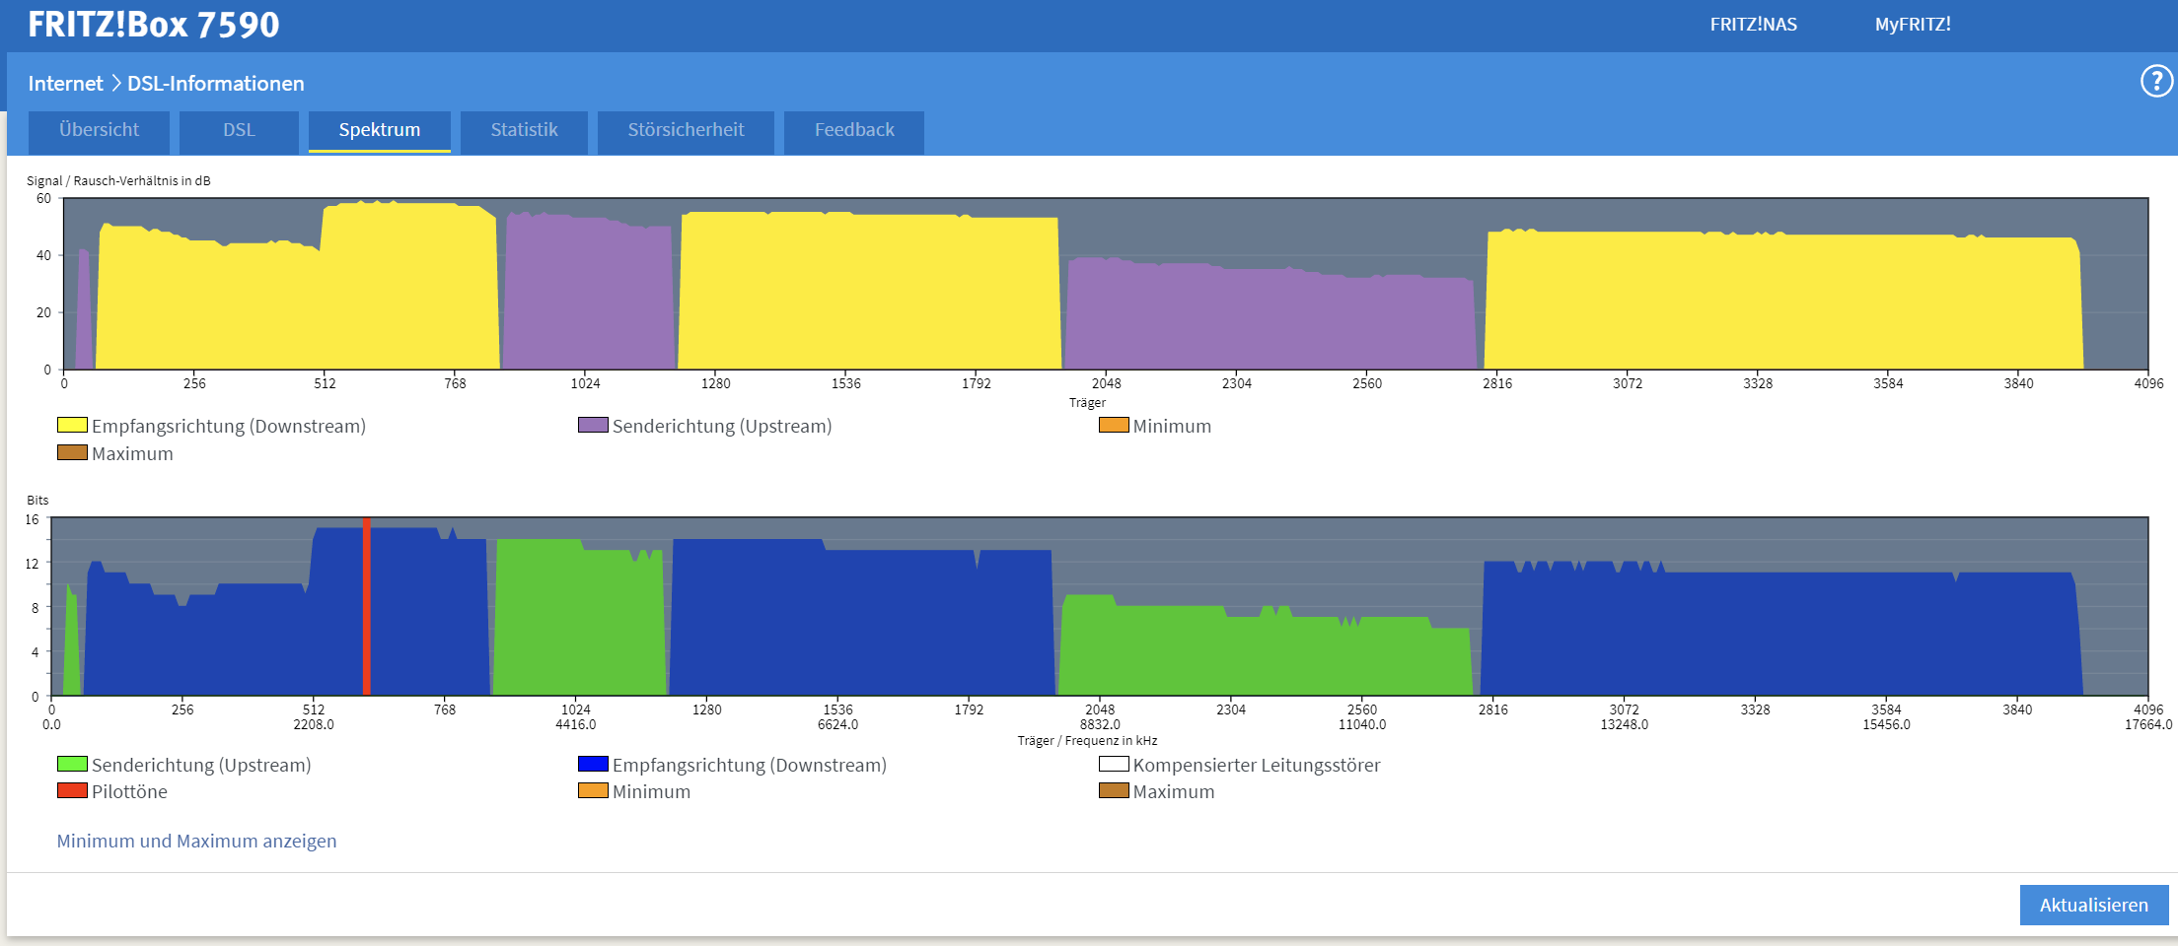Open FRITZ!NAS from the header
Screen dimensions: 2178x946
click(1753, 25)
